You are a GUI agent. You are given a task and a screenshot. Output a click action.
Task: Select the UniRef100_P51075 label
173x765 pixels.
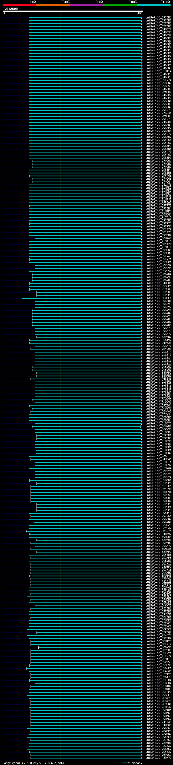(x=158, y=531)
